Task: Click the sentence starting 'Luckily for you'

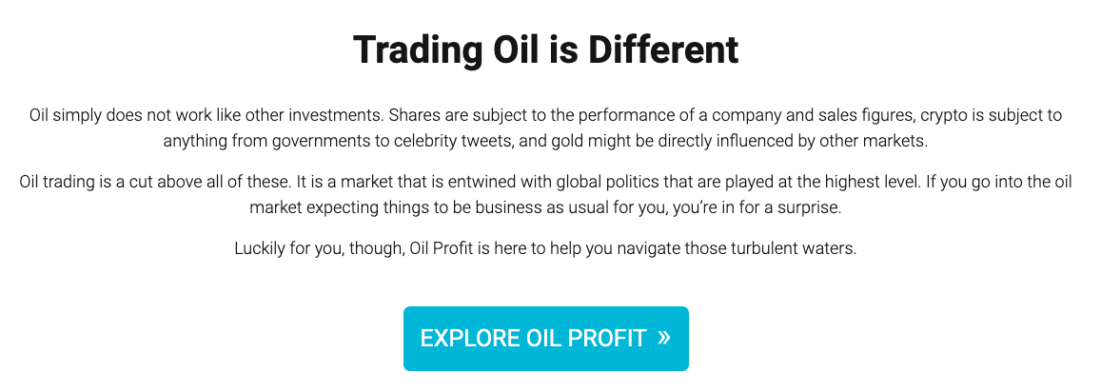Action: click(545, 248)
